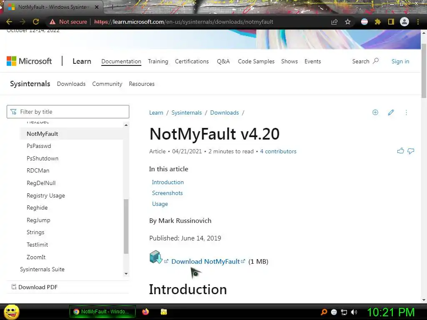The width and height of the screenshot is (427, 320).
Task: Click the add to collection plus icon
Action: [375, 112]
